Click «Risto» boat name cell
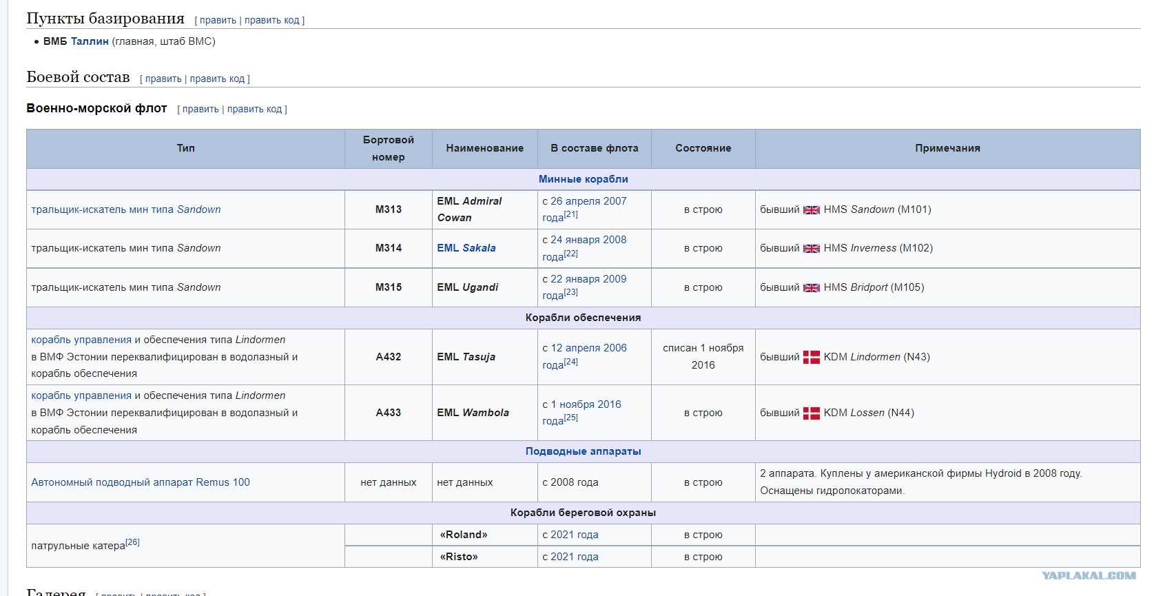The height and width of the screenshot is (596, 1154). (485, 557)
